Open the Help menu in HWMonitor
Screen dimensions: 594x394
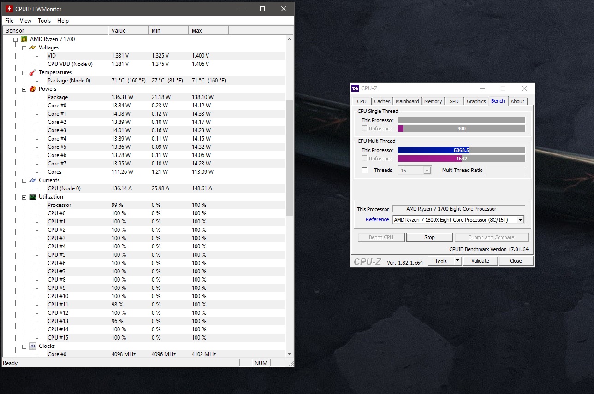coord(63,21)
